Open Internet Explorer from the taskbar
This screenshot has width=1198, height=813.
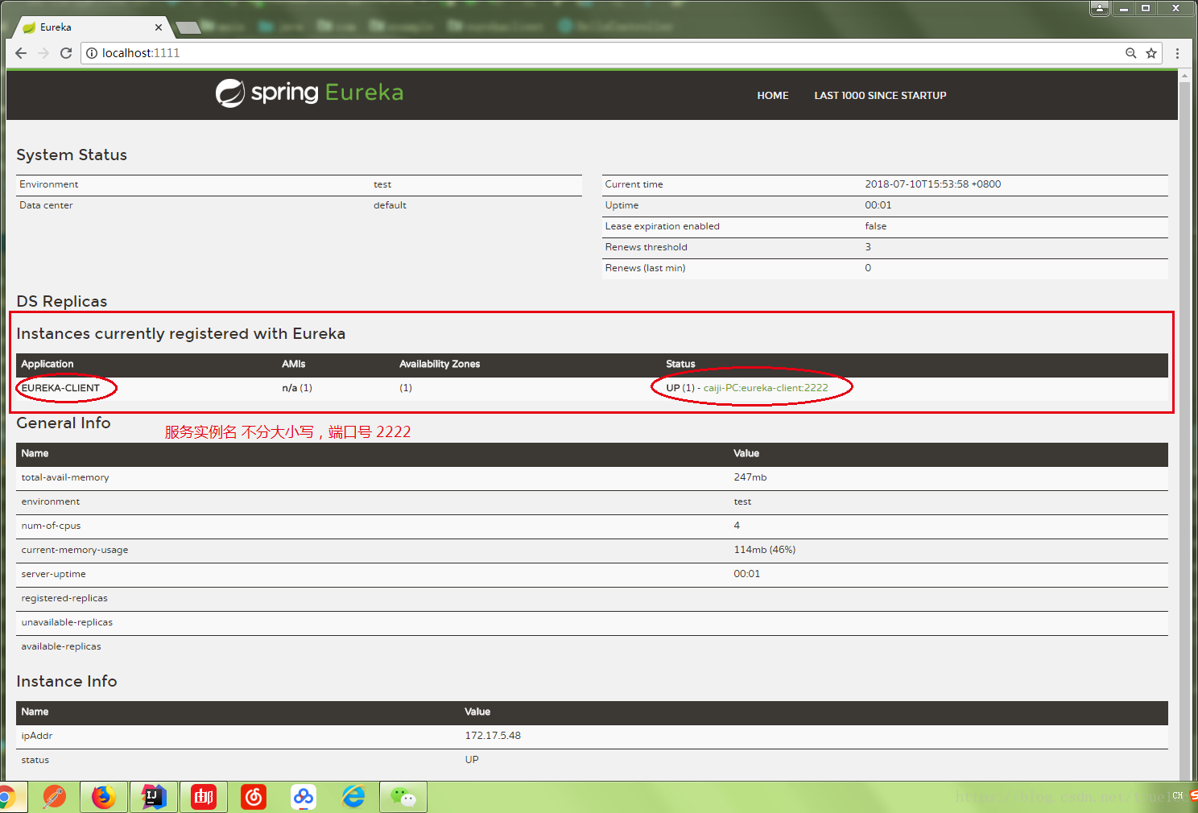point(353,798)
